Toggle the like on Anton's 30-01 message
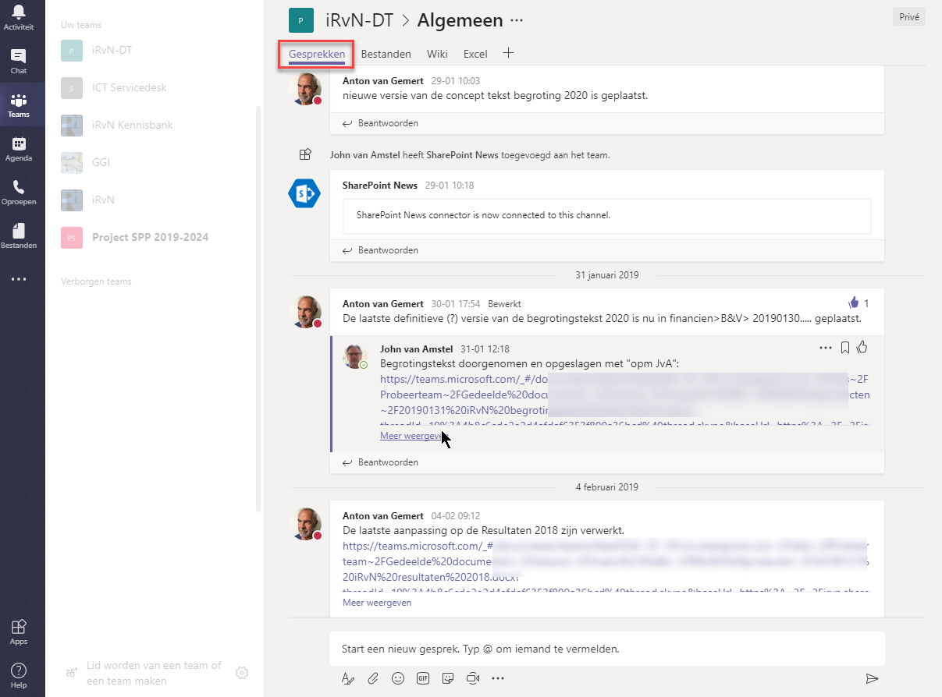The image size is (942, 697). (x=852, y=303)
